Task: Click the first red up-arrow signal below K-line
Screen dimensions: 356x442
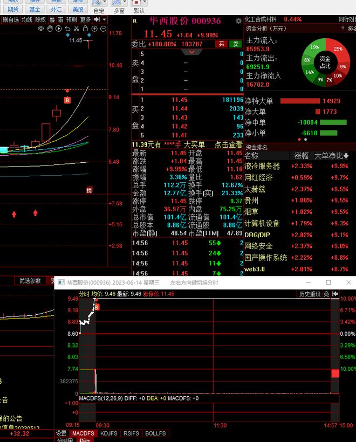Action: pyautogui.click(x=14, y=214)
